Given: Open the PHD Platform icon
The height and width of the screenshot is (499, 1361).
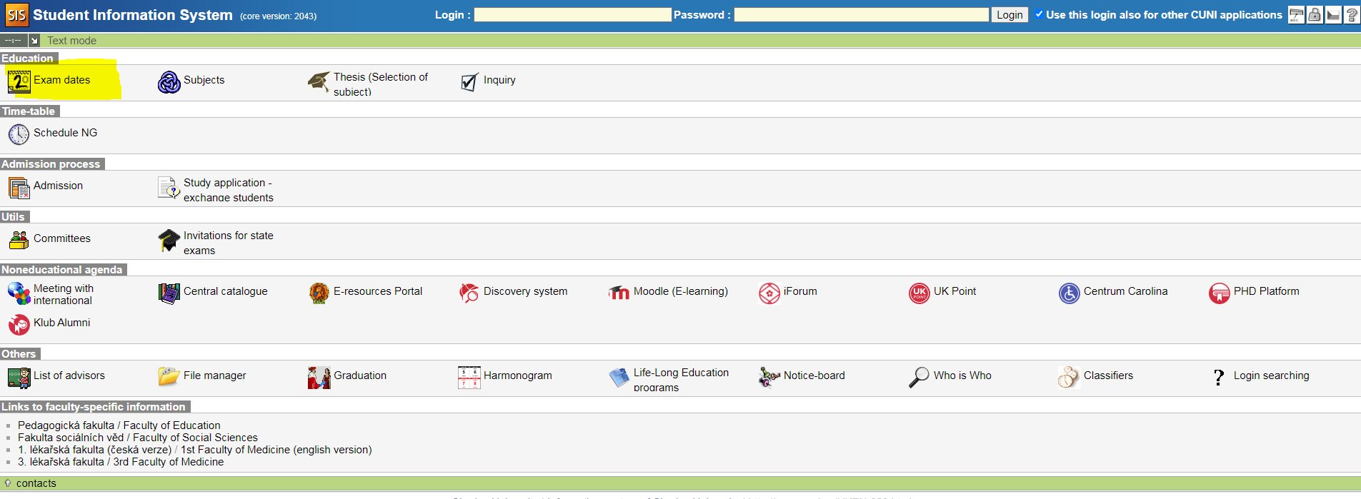Looking at the screenshot, I should 1219,293.
